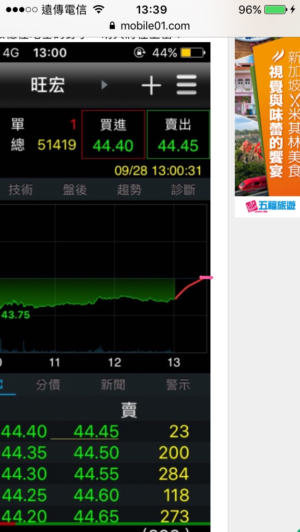Tap the battery icon showing 96%

coord(275,9)
